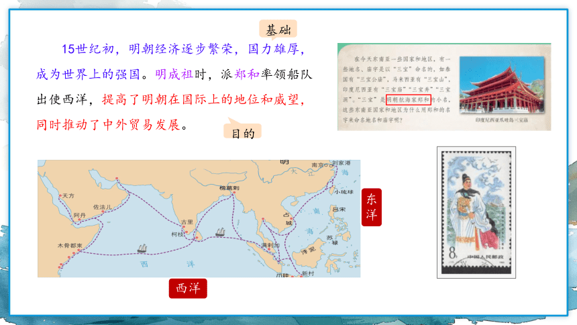
Task: Click the blue text 15世纪初
Action: coord(88,48)
